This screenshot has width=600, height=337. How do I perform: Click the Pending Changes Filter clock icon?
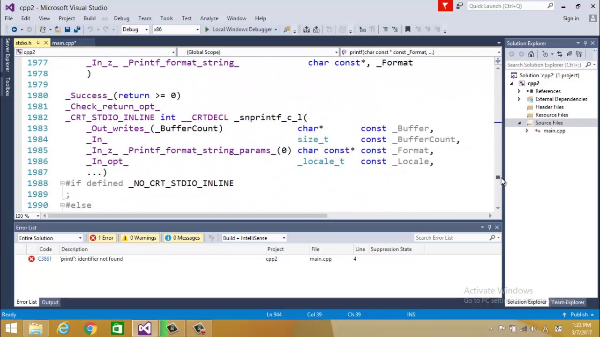(x=546, y=54)
